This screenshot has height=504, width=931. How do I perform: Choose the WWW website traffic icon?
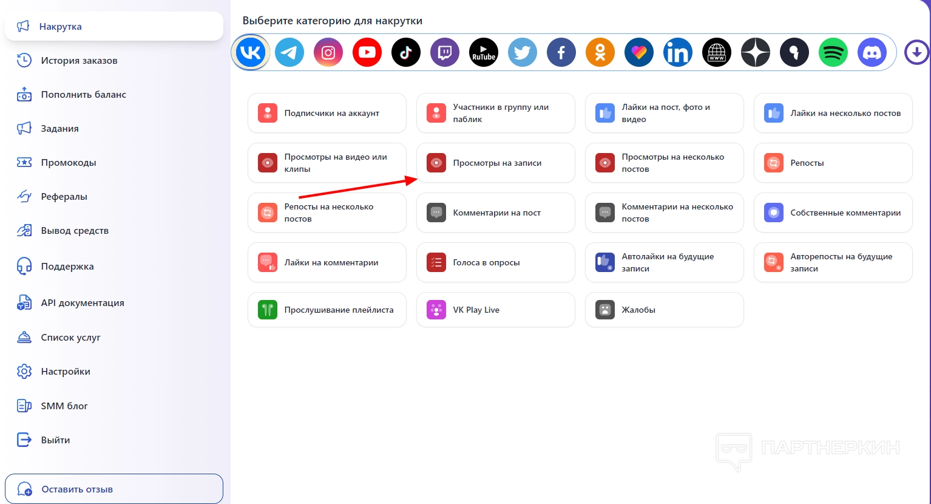click(x=717, y=53)
